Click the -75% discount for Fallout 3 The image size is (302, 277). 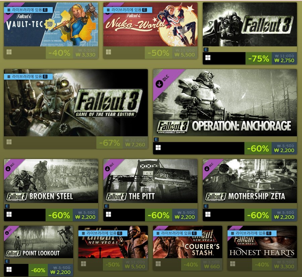click(x=259, y=58)
